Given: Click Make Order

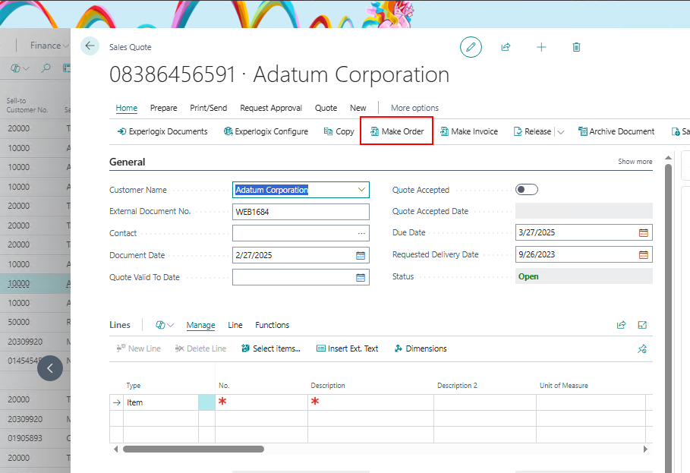Looking at the screenshot, I should point(397,131).
